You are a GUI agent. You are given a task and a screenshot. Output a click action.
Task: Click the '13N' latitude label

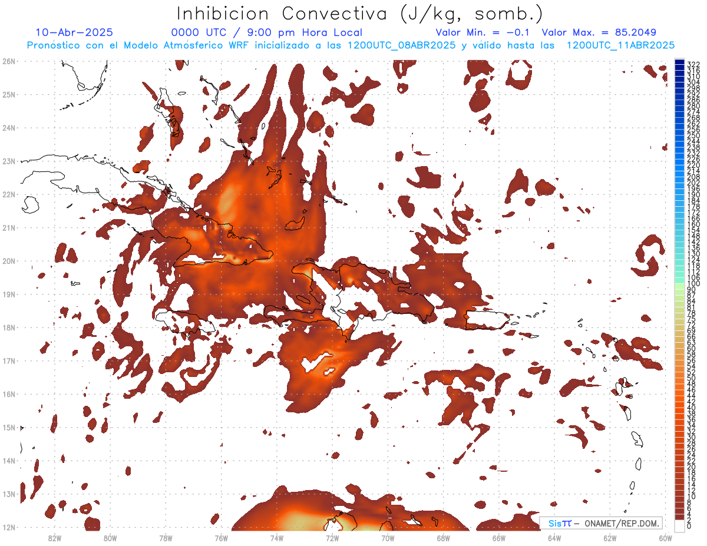9,494
